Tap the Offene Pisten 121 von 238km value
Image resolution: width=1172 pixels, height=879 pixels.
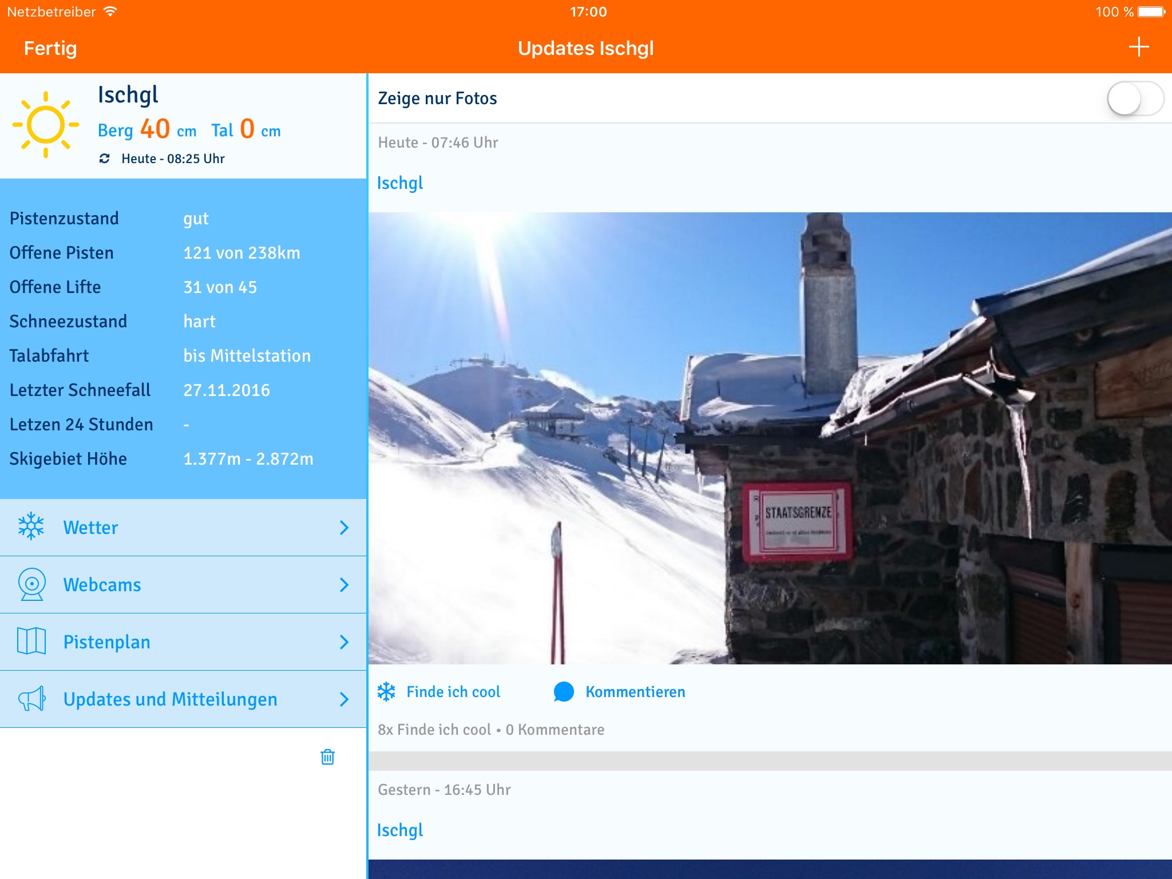click(241, 253)
